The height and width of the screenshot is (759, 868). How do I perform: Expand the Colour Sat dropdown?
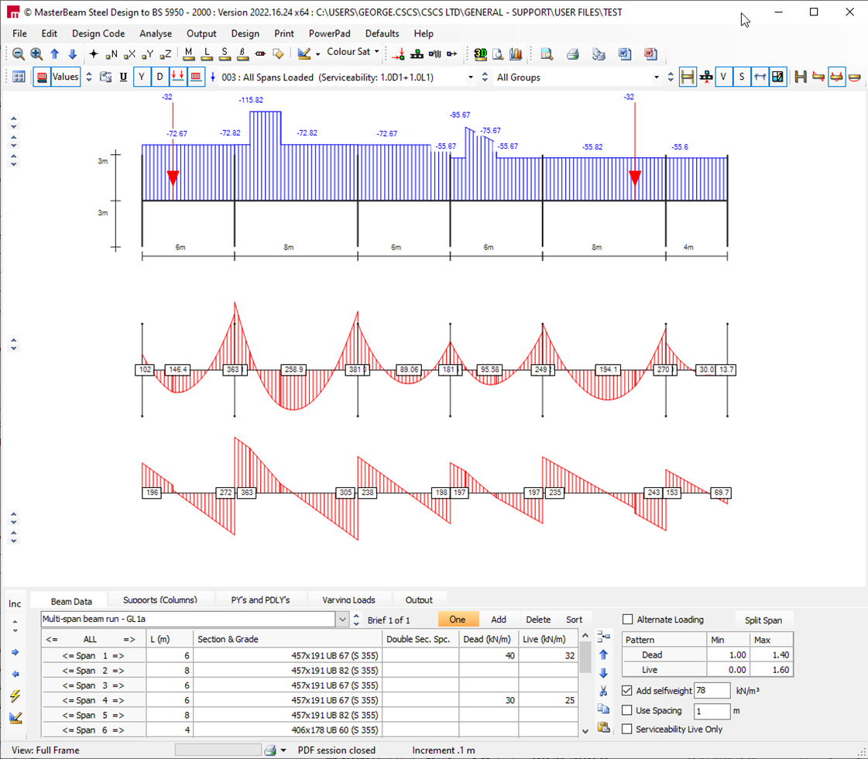click(377, 52)
